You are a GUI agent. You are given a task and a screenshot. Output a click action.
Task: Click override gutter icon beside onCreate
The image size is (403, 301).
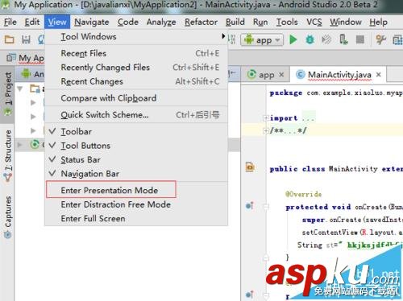pyautogui.click(x=250, y=206)
